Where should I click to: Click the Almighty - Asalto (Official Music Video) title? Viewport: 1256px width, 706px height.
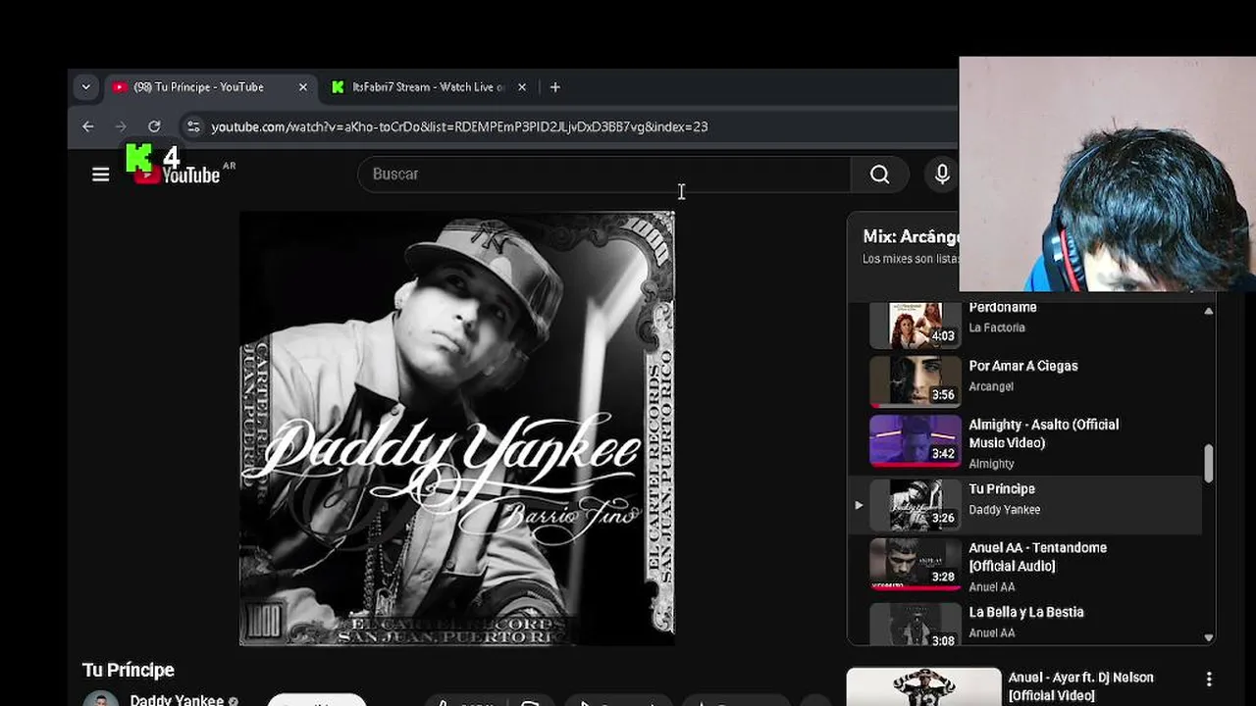pyautogui.click(x=1044, y=433)
